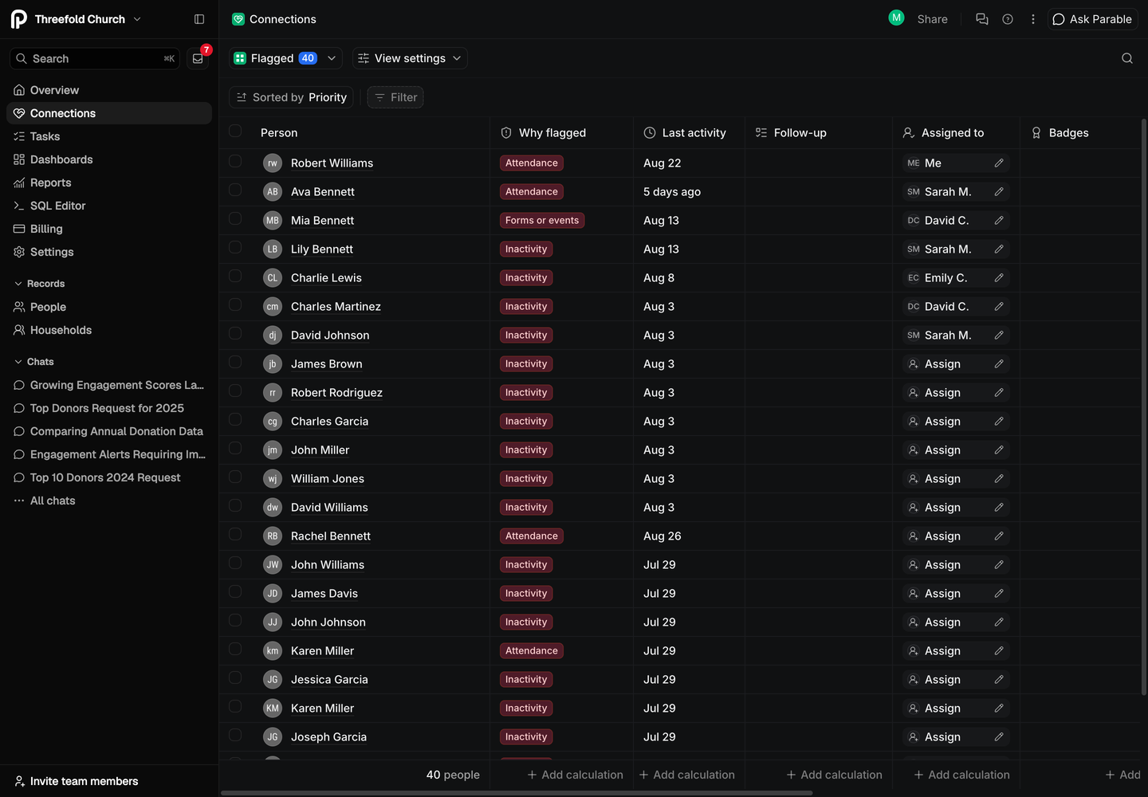Navigate to Dashboards
1148x797 pixels.
pyautogui.click(x=109, y=159)
